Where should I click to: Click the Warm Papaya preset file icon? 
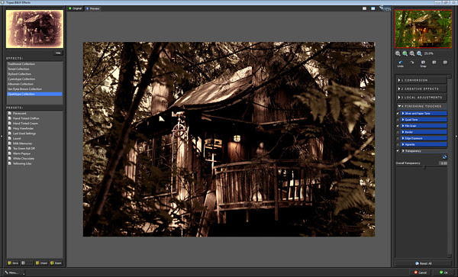pos(10,153)
